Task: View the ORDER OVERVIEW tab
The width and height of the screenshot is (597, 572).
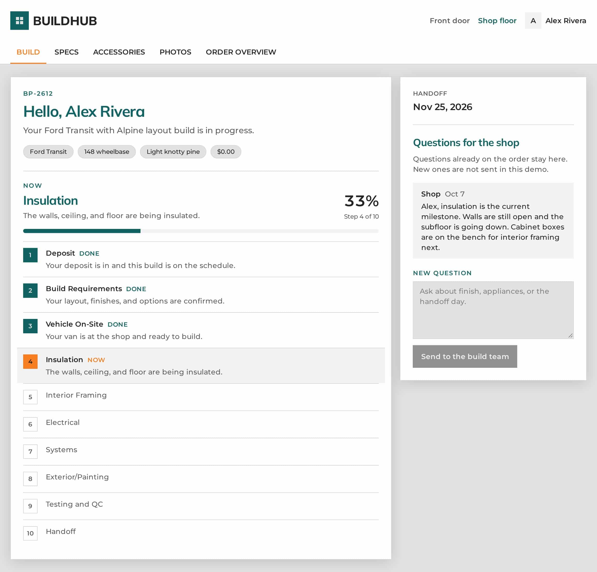Action: coord(241,52)
